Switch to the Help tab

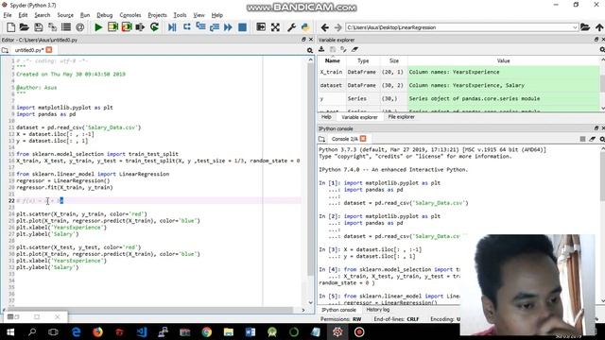pyautogui.click(x=326, y=117)
